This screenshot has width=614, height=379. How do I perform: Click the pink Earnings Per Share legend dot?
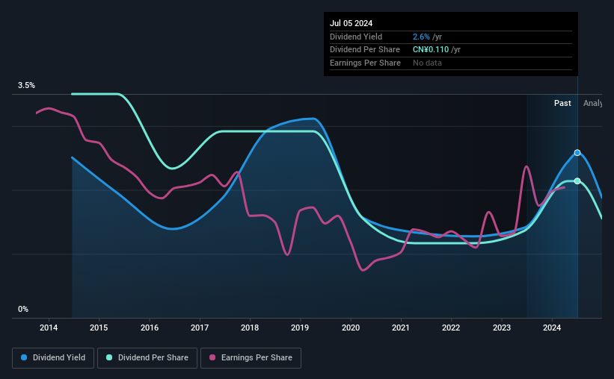pyautogui.click(x=212, y=357)
